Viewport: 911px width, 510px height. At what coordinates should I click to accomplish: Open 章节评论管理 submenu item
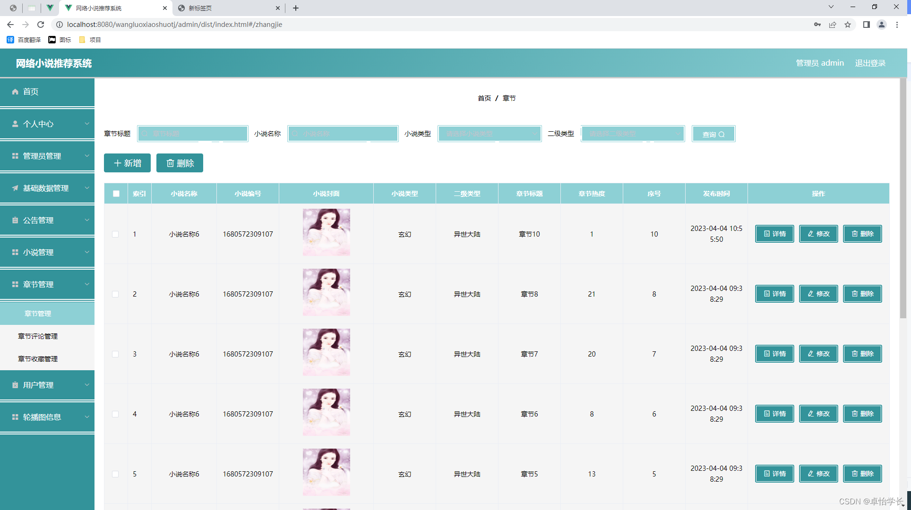[x=38, y=336]
